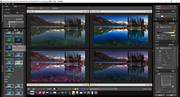Click the white pick flag filter icon
This screenshot has width=180, height=97.
(x=54, y=89)
